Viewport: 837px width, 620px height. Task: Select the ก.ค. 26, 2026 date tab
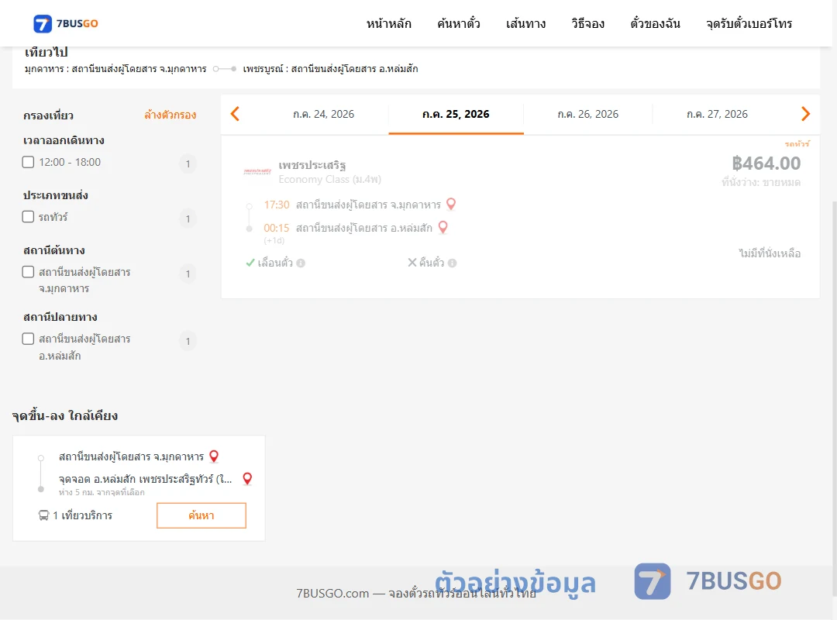click(587, 114)
